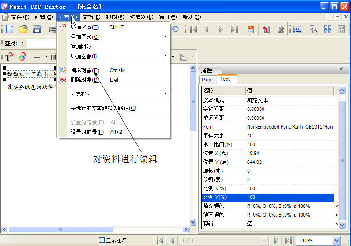Open the 文档 menu
351x246 pixels.
[91, 17]
